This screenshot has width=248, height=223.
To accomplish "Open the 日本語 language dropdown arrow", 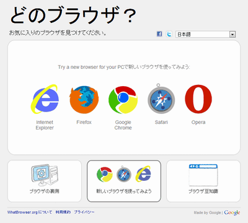I will 232,34.
